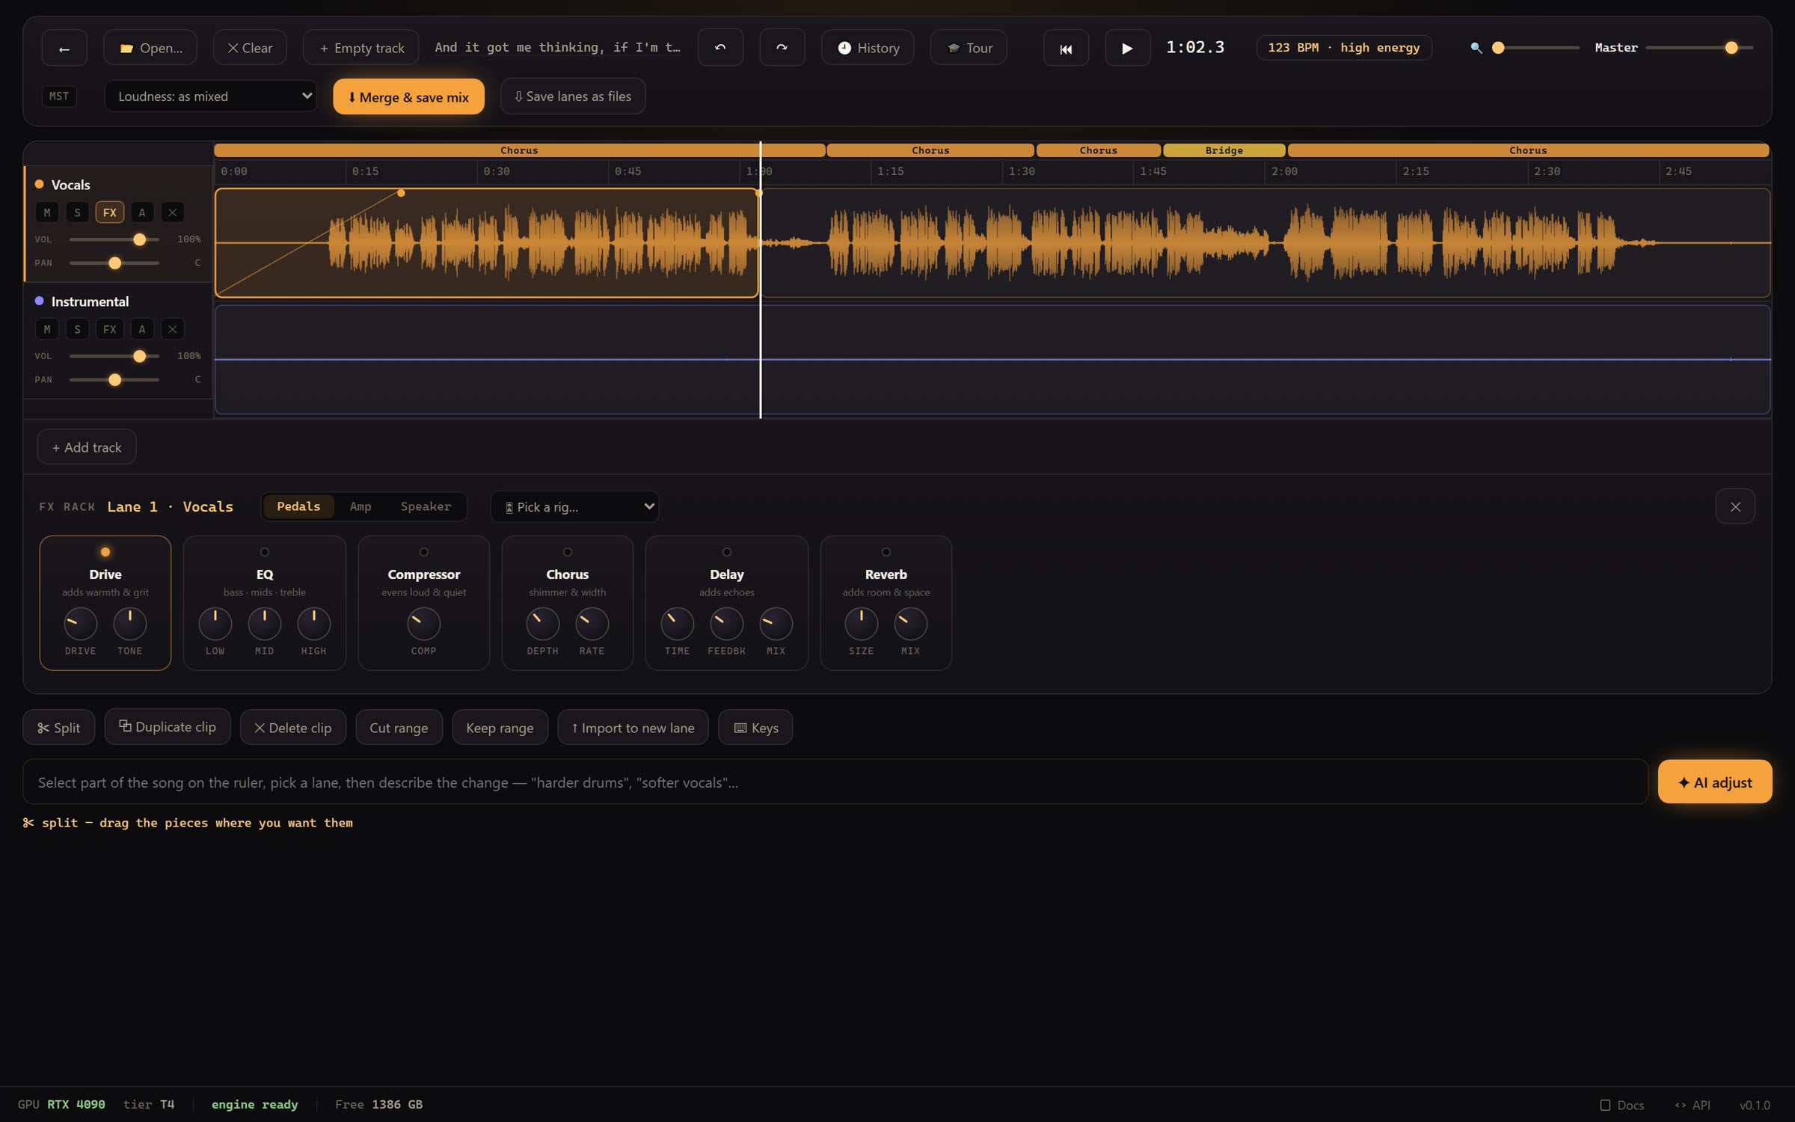Click the redo arrow icon
This screenshot has height=1122, width=1795.
pyautogui.click(x=782, y=48)
